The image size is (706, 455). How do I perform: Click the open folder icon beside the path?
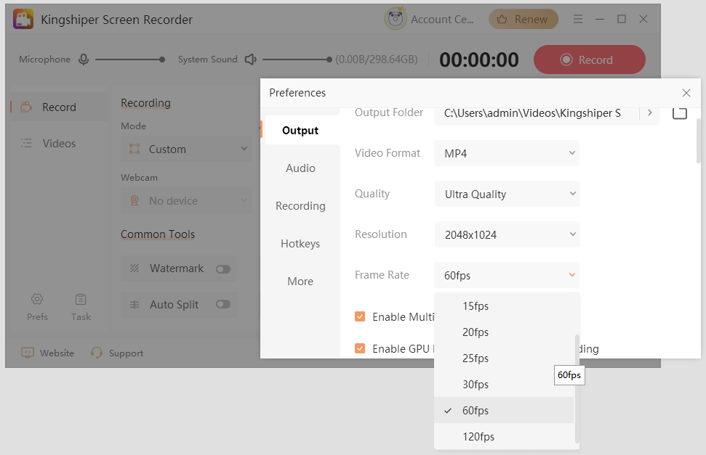pos(679,113)
